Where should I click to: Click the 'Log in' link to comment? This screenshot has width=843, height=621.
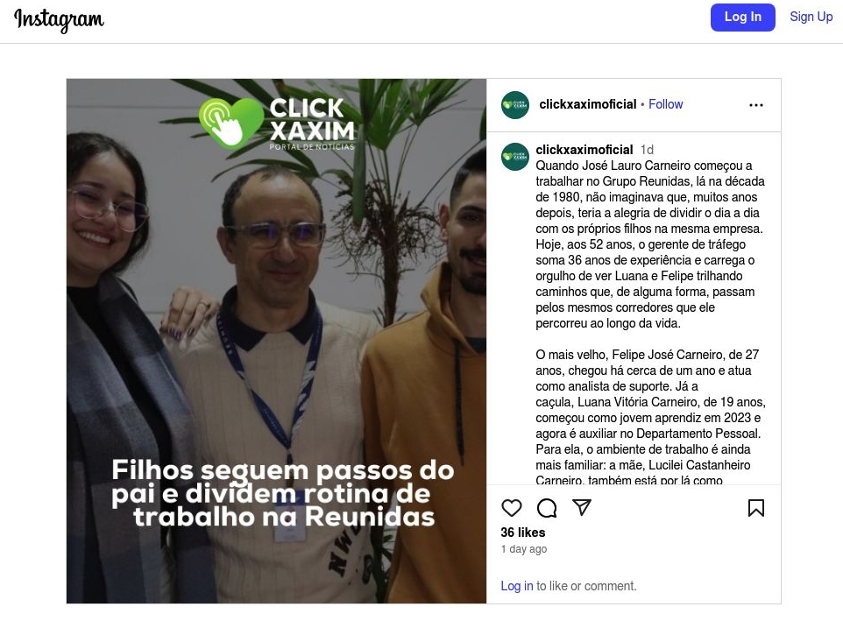(517, 586)
